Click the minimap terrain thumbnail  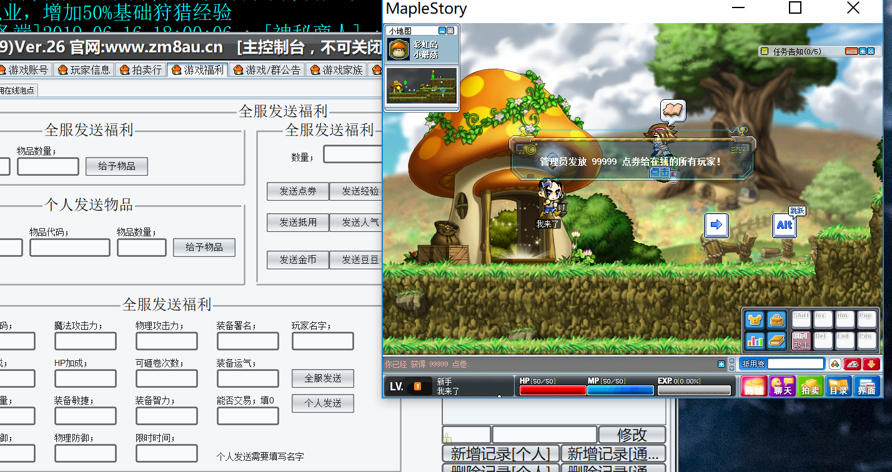(422, 86)
